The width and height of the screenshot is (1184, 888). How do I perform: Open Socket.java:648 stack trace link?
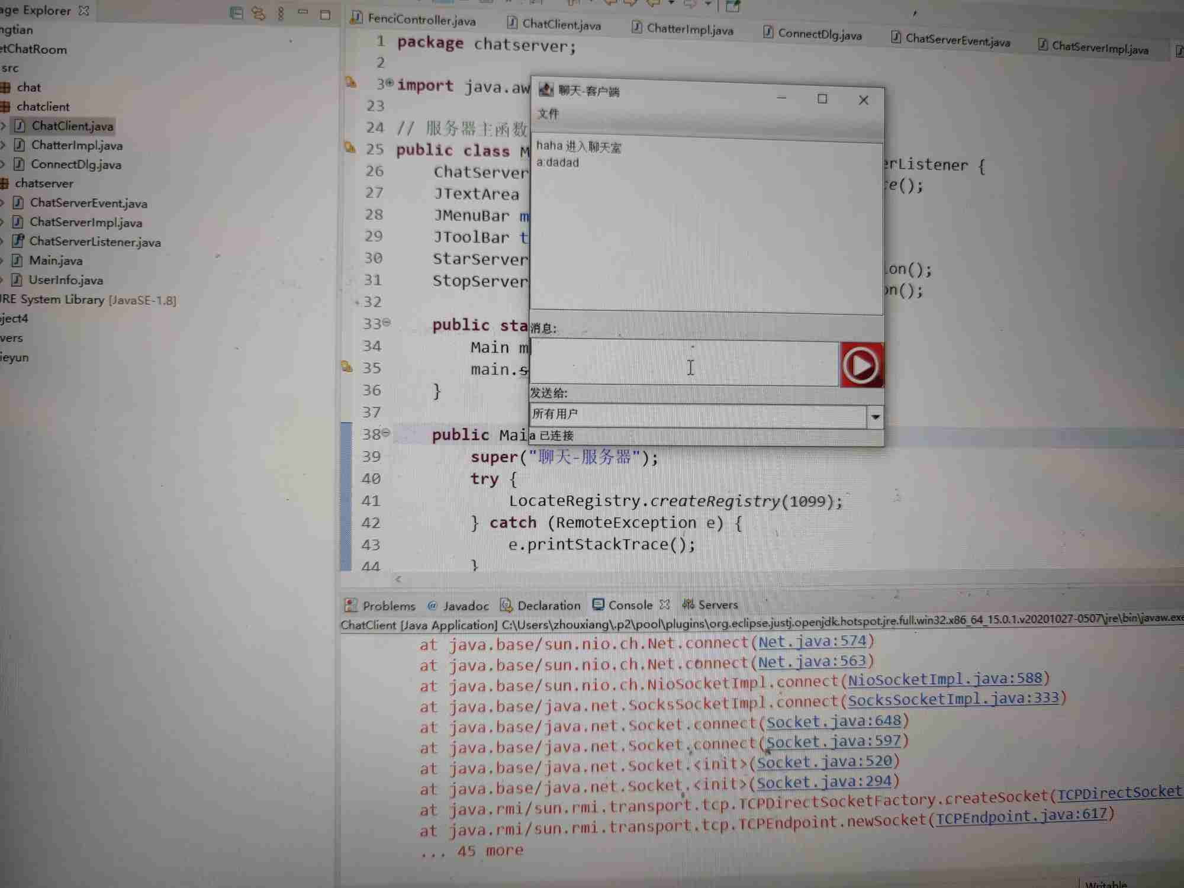click(834, 721)
